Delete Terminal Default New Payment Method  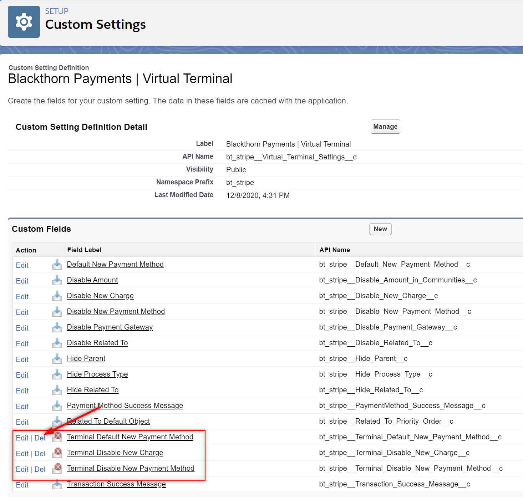(40, 438)
